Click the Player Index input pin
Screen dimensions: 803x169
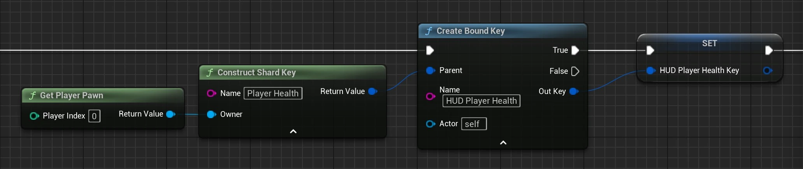[x=34, y=116]
